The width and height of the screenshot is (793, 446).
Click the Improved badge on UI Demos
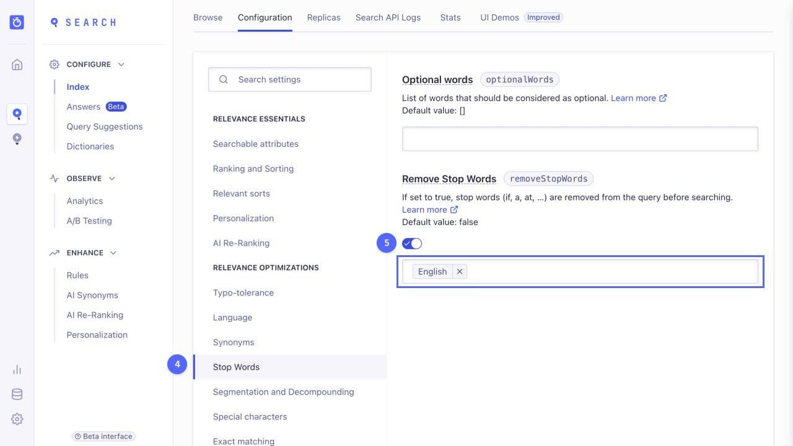[x=543, y=17]
